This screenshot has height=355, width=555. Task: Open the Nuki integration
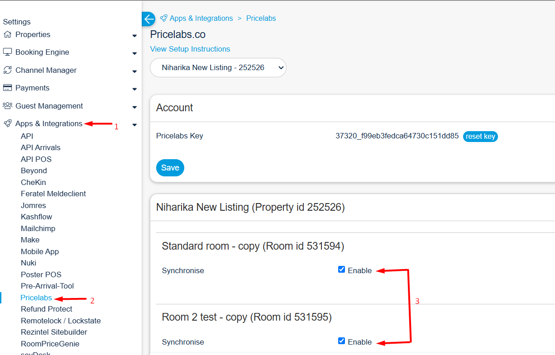[x=29, y=263]
